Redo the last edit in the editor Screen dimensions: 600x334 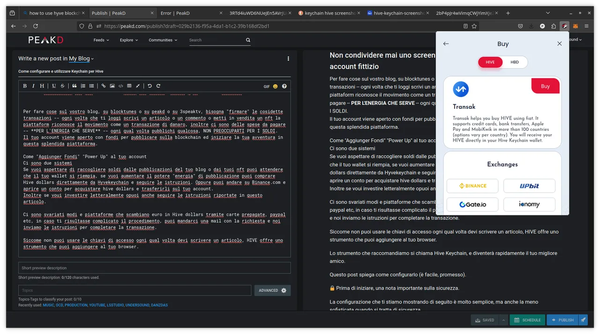click(x=158, y=86)
